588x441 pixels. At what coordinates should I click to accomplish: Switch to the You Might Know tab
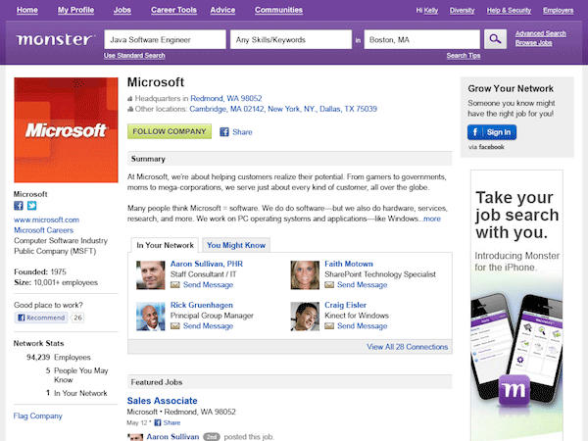click(236, 245)
